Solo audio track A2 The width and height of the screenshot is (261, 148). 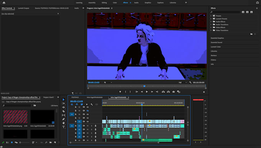(91, 129)
